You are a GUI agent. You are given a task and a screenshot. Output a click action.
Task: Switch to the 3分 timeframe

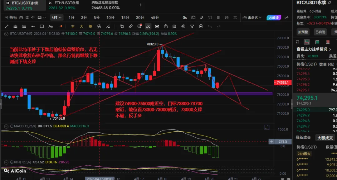84,17
